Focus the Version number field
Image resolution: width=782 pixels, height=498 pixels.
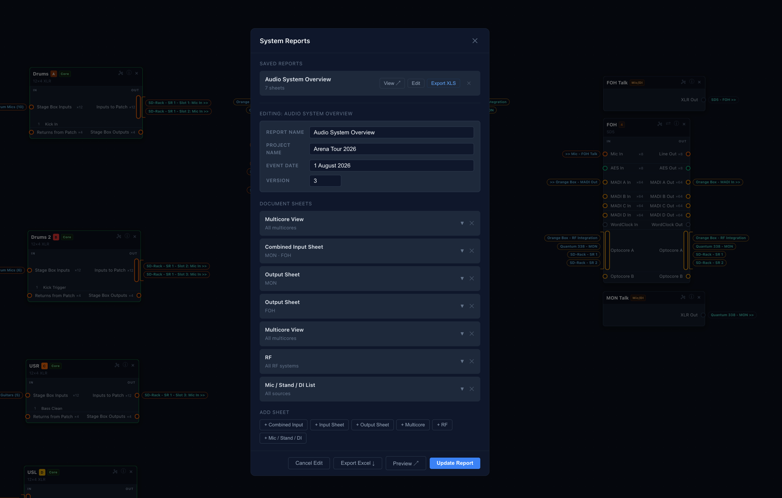coord(325,181)
